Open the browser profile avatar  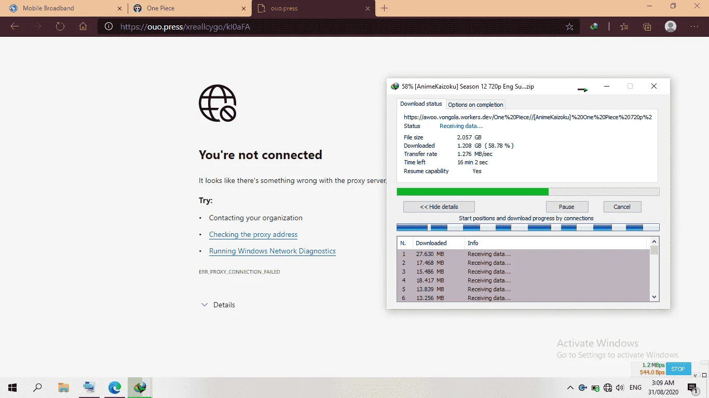[671, 26]
